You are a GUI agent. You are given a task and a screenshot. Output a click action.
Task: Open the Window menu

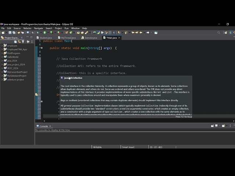(75, 28)
